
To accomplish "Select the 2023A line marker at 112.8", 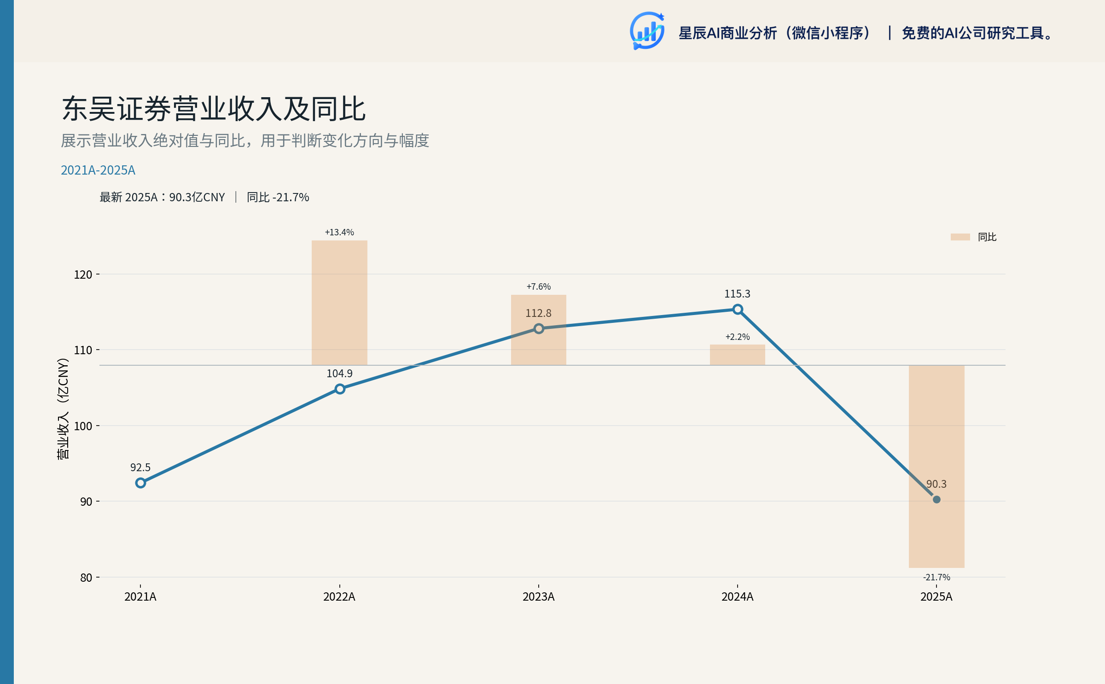I will (x=539, y=328).
